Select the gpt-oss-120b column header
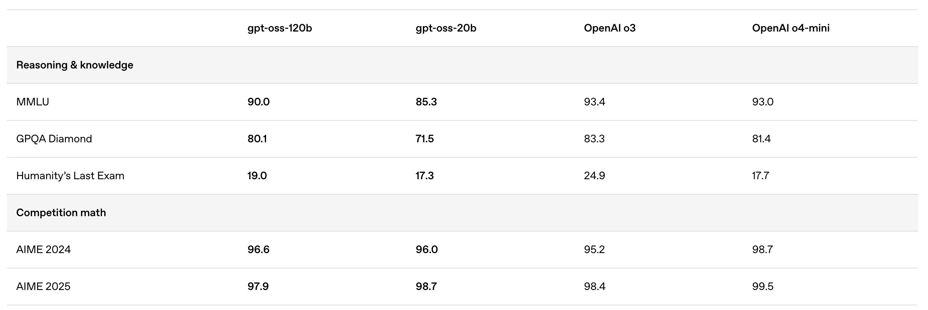The height and width of the screenshot is (310, 928). (x=279, y=28)
